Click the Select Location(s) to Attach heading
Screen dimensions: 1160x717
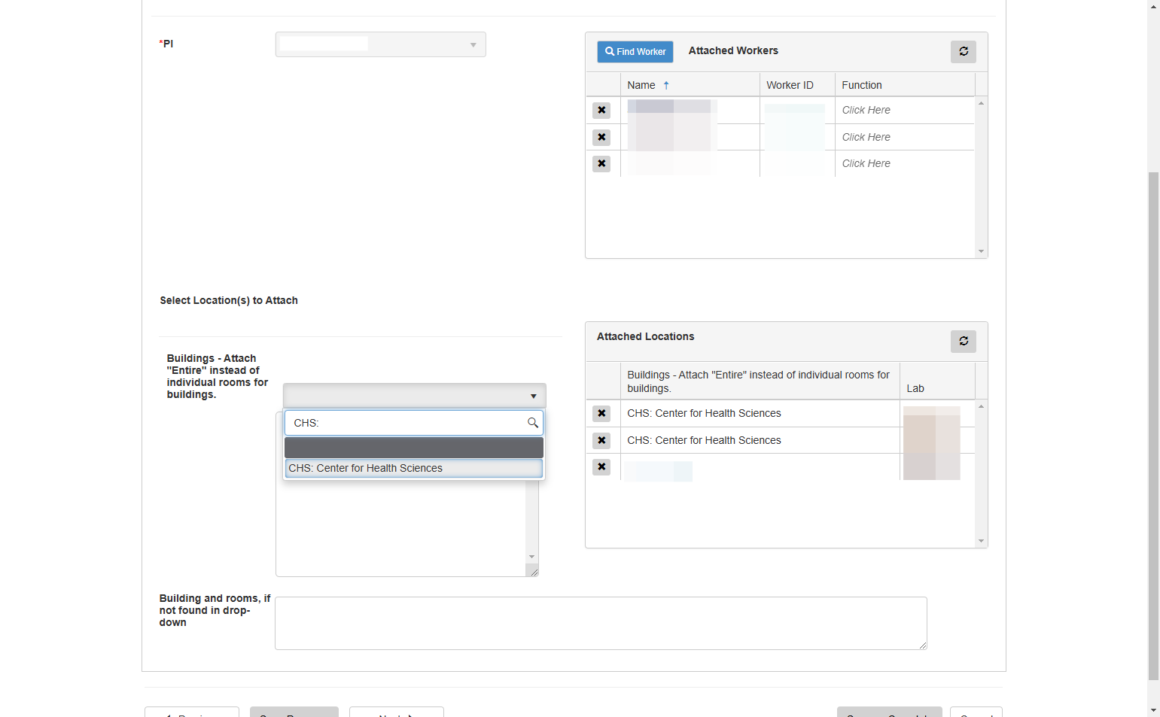[229, 300]
